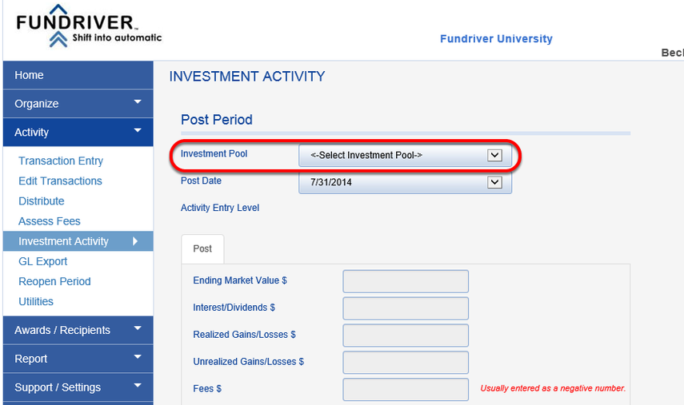Open Transaction Entry
This screenshot has width=684, height=405.
[61, 161]
